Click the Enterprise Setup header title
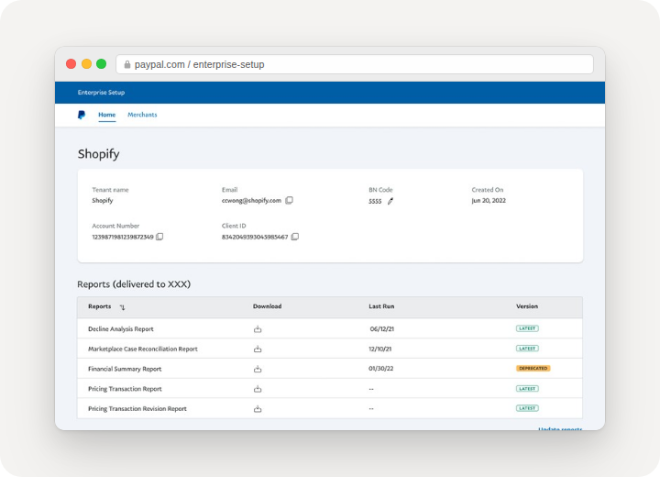660x477 pixels. click(x=101, y=93)
